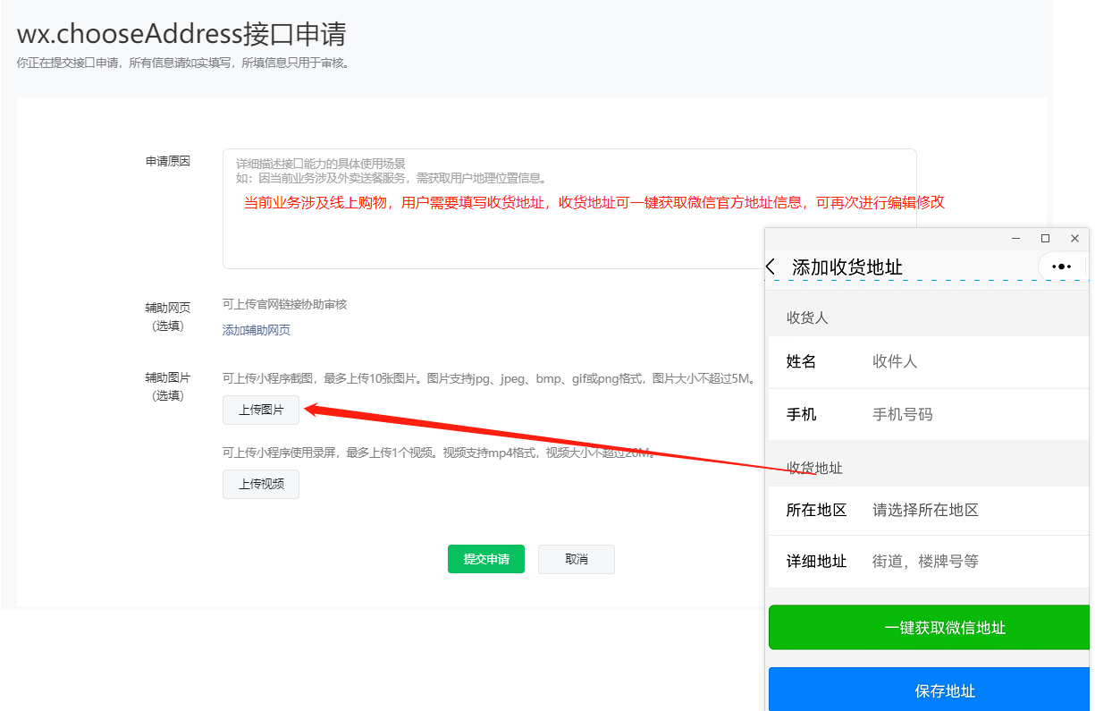
Task: Click the 手机号码 input field
Action: (x=929, y=414)
